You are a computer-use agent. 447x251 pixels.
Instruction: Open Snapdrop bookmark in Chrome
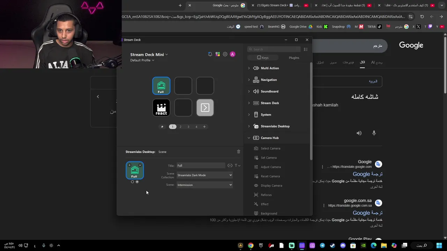(341, 26)
